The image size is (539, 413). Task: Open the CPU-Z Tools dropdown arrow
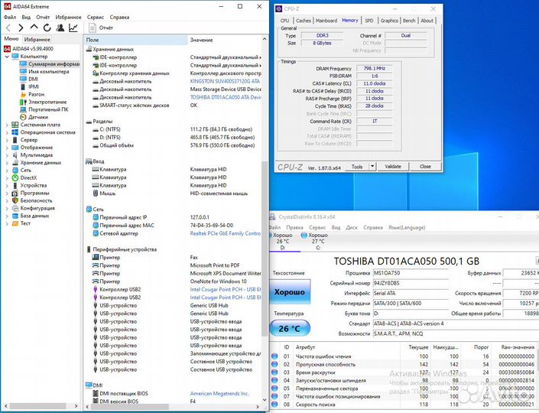pyautogui.click(x=372, y=166)
